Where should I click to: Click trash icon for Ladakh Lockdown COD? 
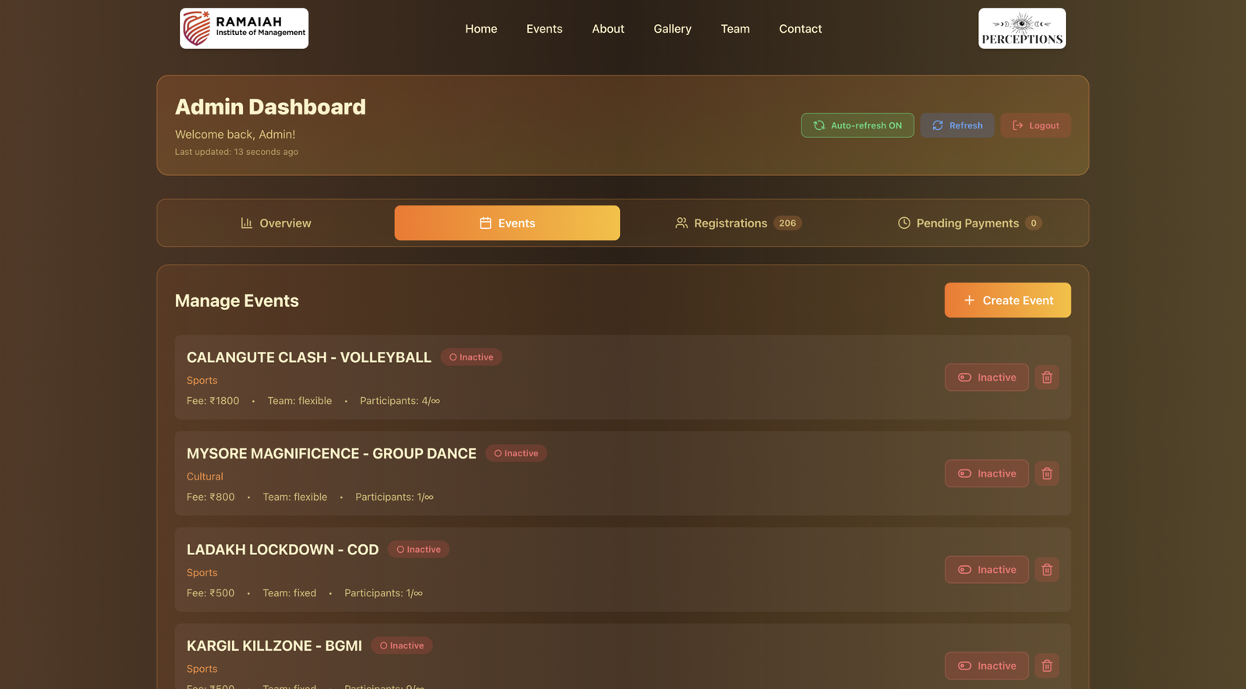(1047, 570)
